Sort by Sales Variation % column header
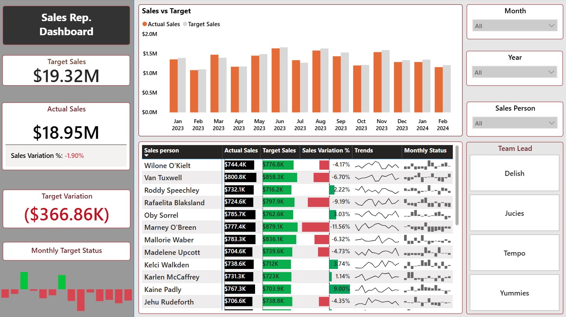566x317 pixels. click(325, 150)
